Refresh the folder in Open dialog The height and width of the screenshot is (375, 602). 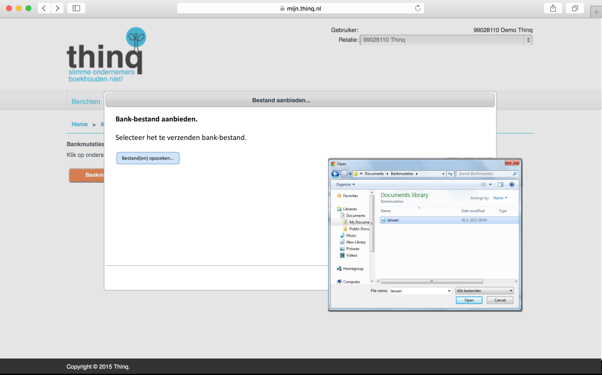click(x=450, y=174)
